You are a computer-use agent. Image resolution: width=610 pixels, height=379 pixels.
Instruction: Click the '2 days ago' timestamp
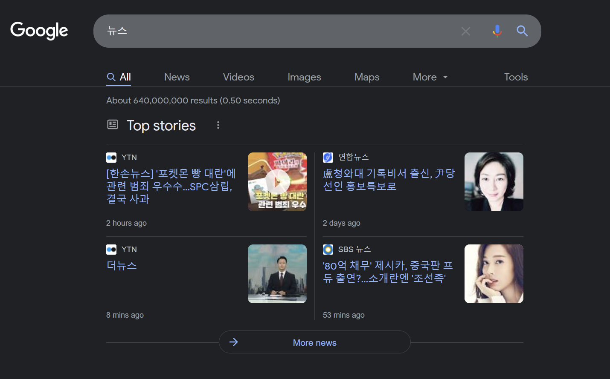point(341,223)
